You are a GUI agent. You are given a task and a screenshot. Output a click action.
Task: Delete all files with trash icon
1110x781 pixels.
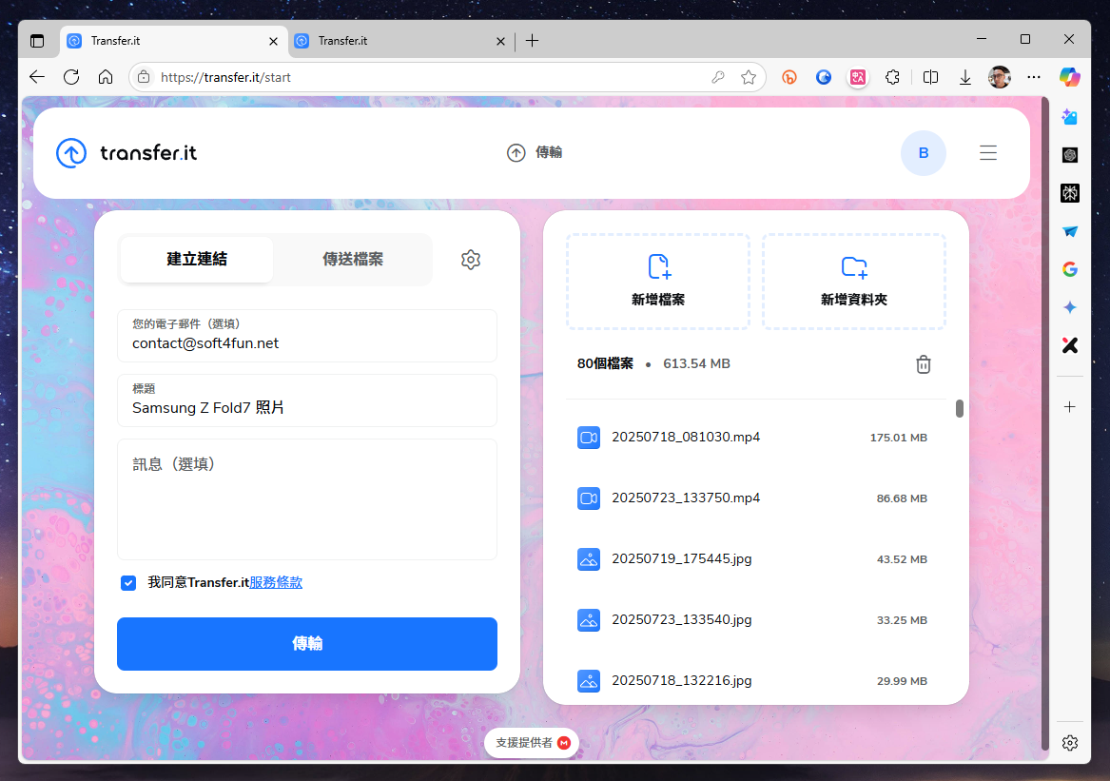[x=923, y=364]
